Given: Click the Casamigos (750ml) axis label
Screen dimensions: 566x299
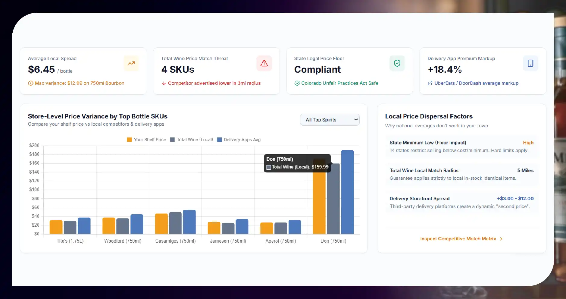Looking at the screenshot, I should point(175,241).
